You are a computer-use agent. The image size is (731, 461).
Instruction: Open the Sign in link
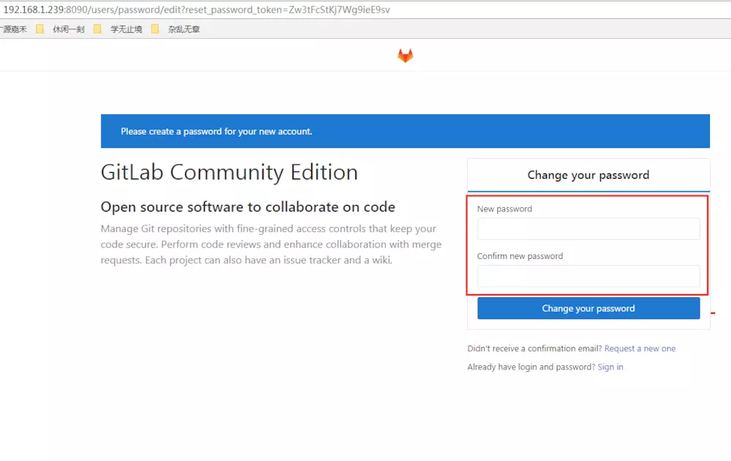pos(610,367)
